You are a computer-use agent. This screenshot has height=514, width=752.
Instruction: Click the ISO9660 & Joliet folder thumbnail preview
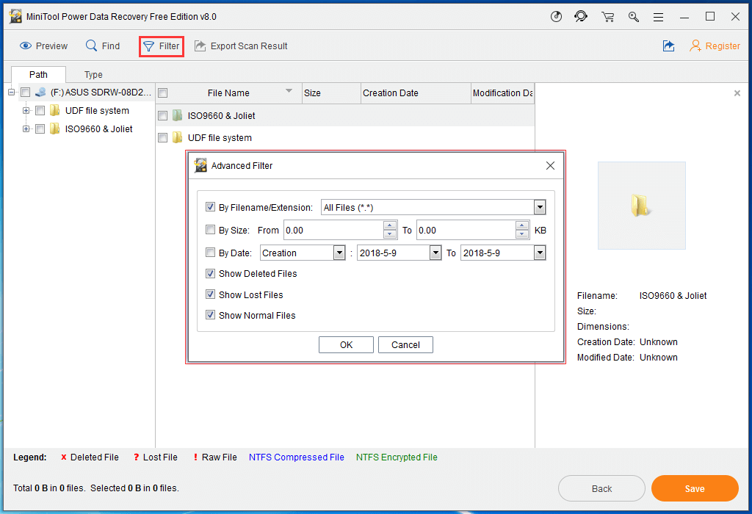coord(641,206)
